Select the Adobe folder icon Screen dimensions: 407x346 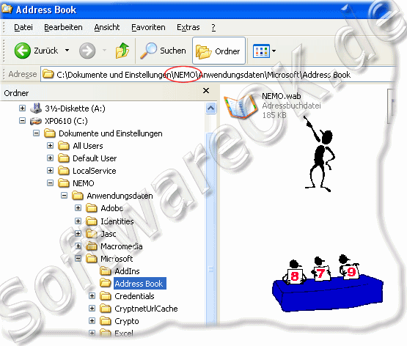[92, 208]
